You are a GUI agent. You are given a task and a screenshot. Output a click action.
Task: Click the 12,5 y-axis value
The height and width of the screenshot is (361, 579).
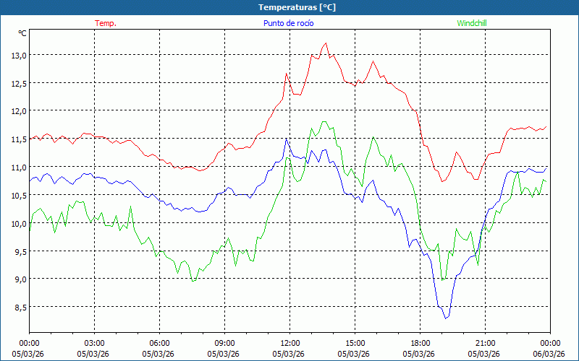pyautogui.click(x=18, y=83)
